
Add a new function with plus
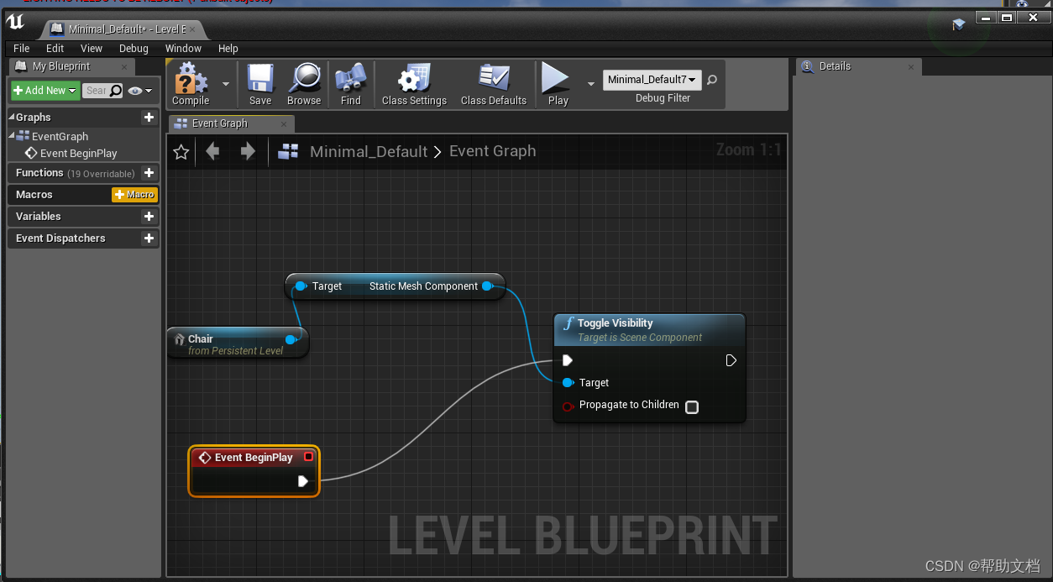pyautogui.click(x=149, y=173)
